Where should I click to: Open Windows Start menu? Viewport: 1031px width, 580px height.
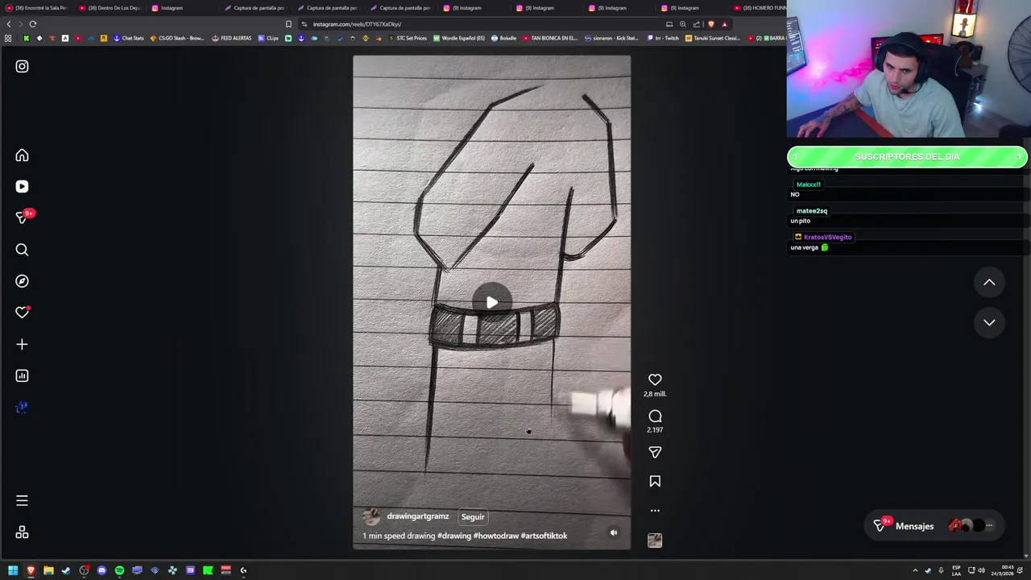(13, 570)
